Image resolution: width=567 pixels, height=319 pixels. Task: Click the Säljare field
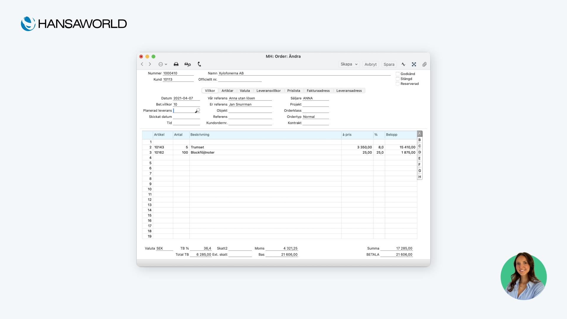316,98
